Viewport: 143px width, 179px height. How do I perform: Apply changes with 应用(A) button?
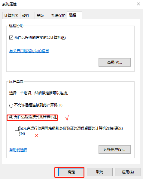[128, 172]
